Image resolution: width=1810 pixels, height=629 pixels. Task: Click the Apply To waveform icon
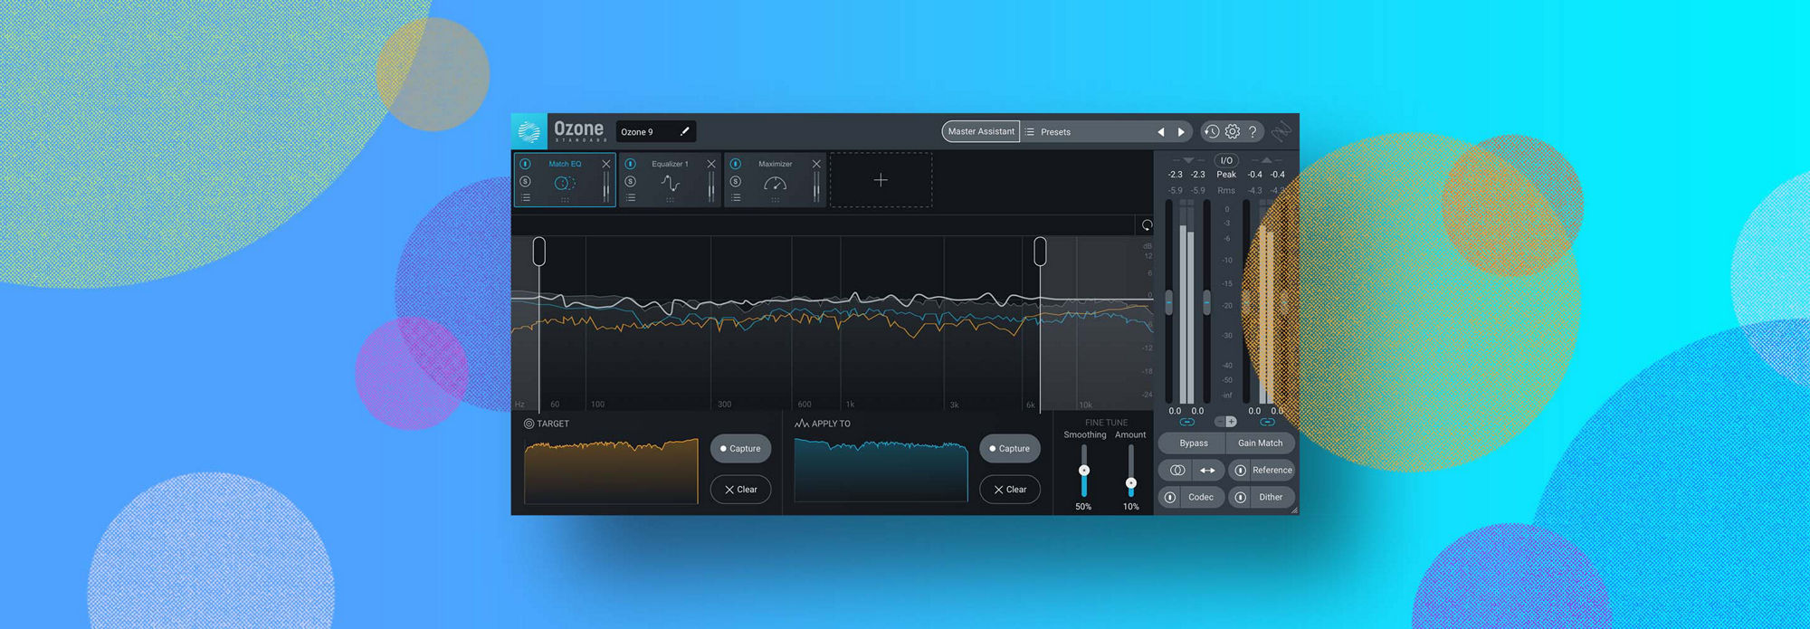(x=801, y=424)
